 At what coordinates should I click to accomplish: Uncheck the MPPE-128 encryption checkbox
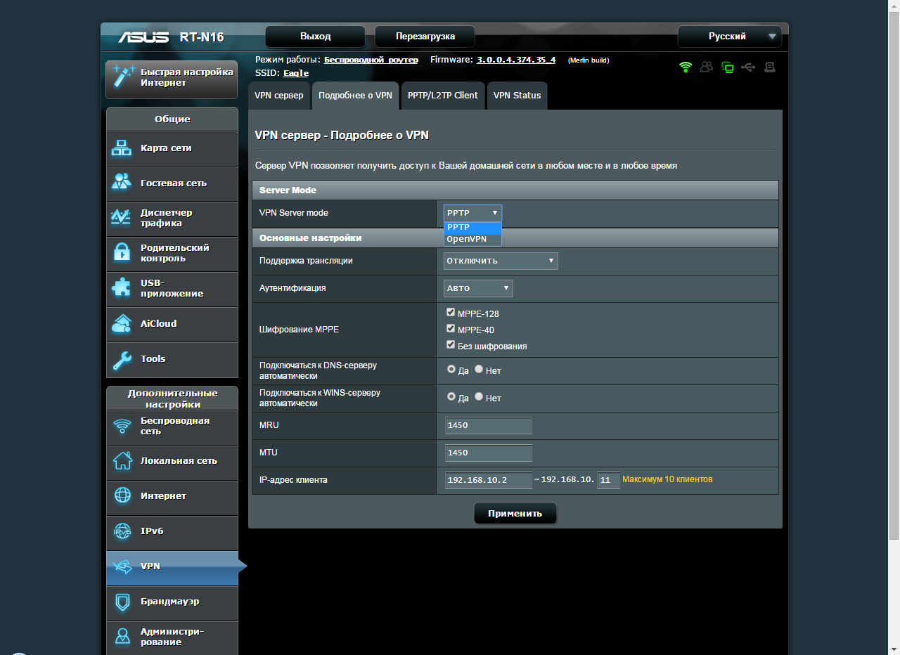pos(451,313)
